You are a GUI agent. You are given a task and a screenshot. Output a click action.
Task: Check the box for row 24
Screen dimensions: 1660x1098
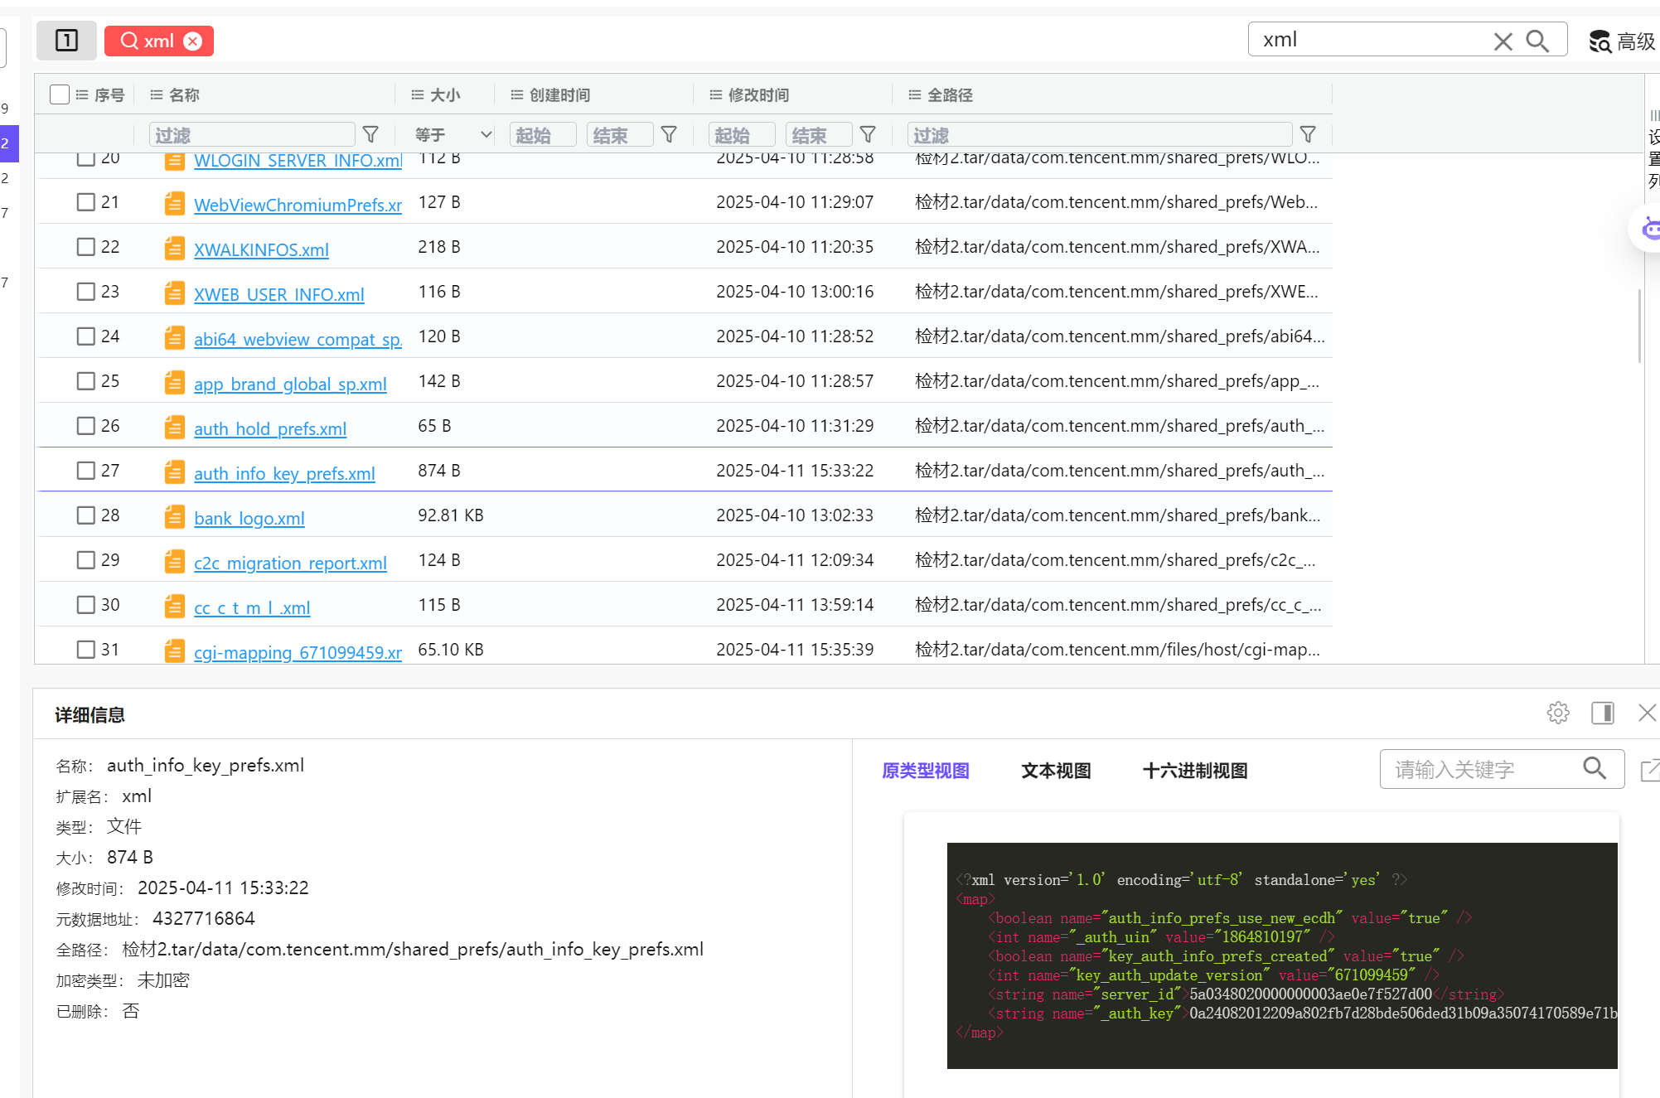[85, 336]
